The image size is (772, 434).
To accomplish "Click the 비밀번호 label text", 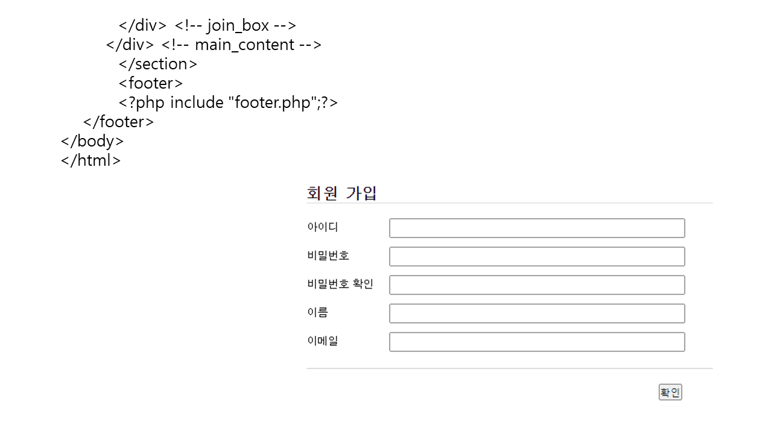I will 328,256.
